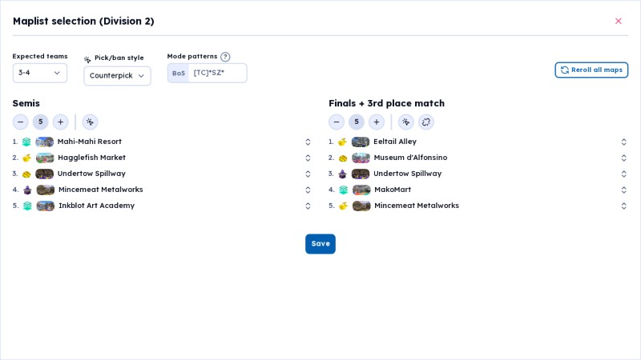This screenshot has height=360, width=641.
Task: Click the Reroll all maps button
Action: tap(591, 70)
